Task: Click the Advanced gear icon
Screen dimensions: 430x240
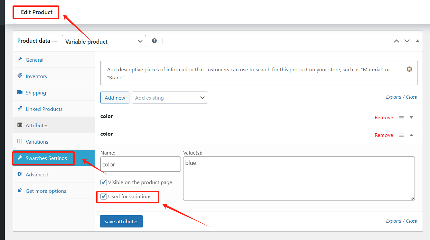Action: click(20, 174)
